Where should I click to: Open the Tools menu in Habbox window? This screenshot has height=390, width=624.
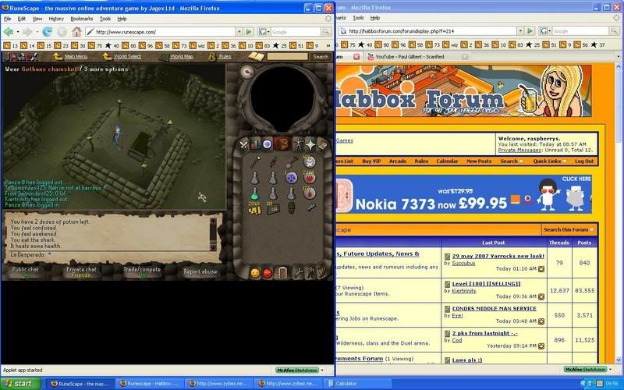(x=358, y=18)
